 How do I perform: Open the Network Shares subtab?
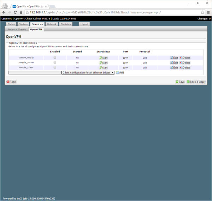[17, 29]
